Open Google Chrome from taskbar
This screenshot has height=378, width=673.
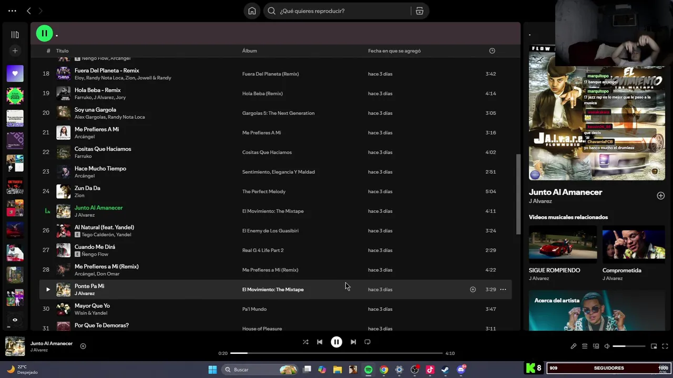384,370
